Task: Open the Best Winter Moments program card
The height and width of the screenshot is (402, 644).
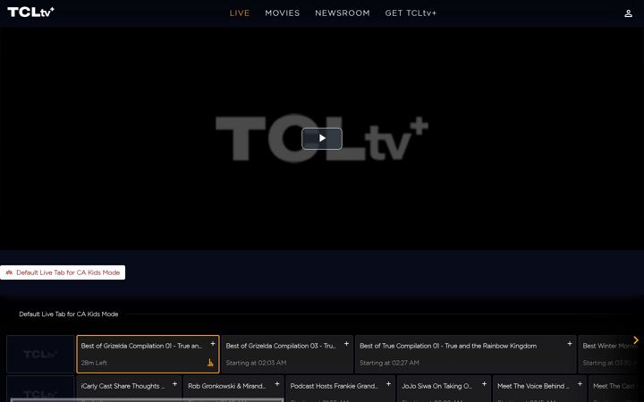Action: coord(611,354)
